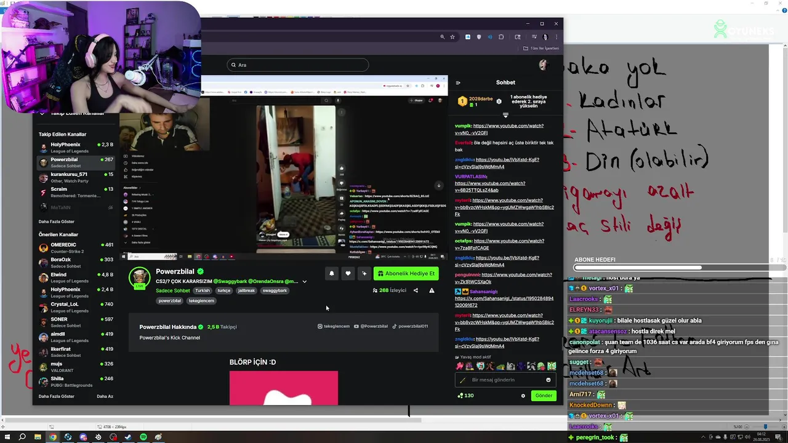Open penguinnni's YouTube link in chat
This screenshot has height=443, width=788.
click(504, 278)
